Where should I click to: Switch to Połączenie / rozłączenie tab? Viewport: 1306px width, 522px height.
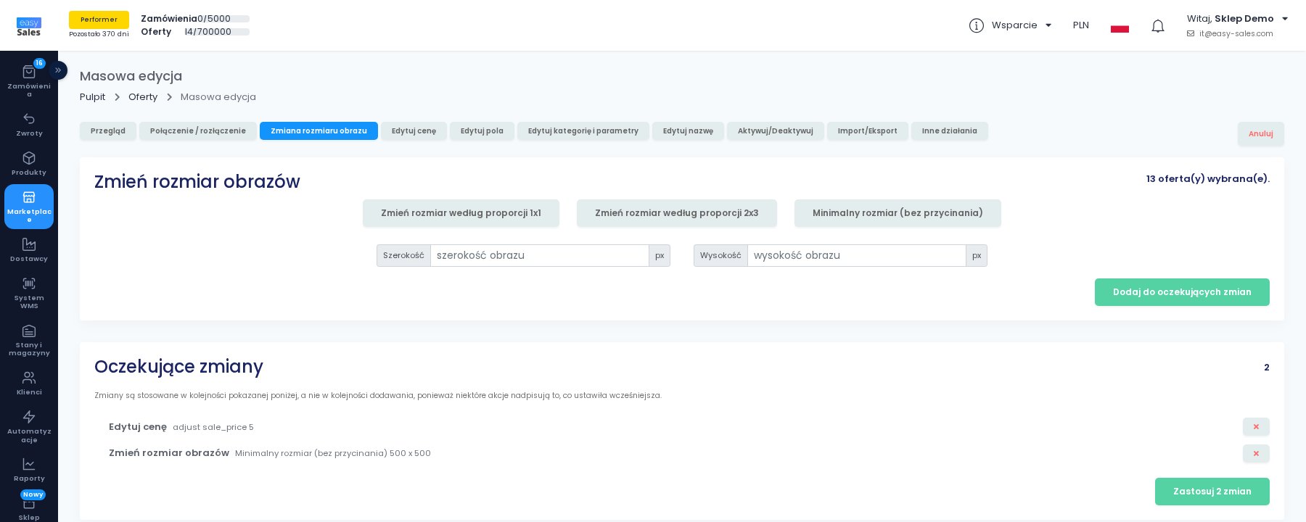[198, 131]
